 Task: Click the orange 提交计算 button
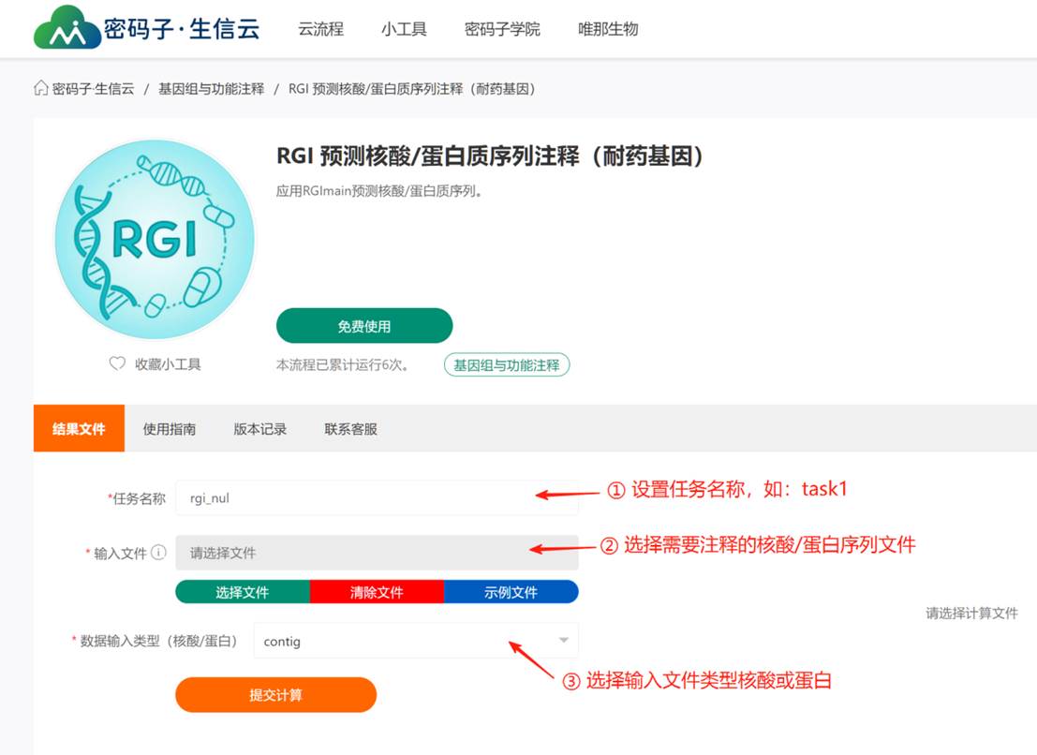tap(275, 695)
